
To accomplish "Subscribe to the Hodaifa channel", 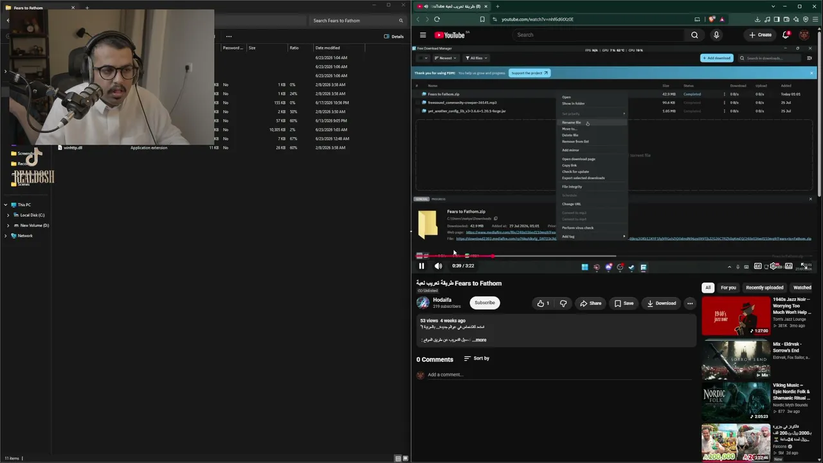I will pyautogui.click(x=485, y=303).
